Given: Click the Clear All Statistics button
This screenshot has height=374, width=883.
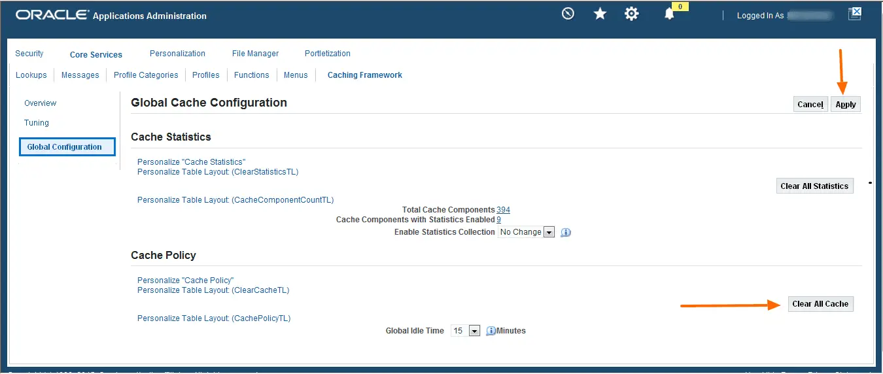Looking at the screenshot, I should 814,186.
